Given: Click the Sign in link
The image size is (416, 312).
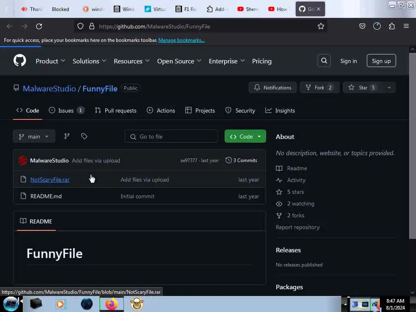Looking at the screenshot, I should pos(348,61).
